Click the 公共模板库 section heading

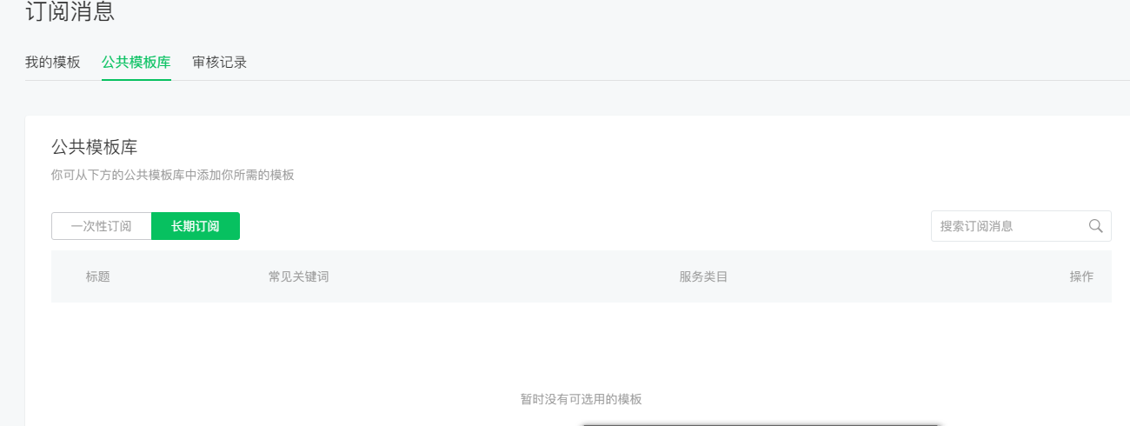[95, 147]
